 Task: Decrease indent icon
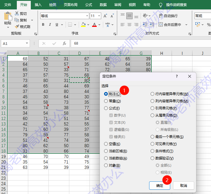(145, 25)
